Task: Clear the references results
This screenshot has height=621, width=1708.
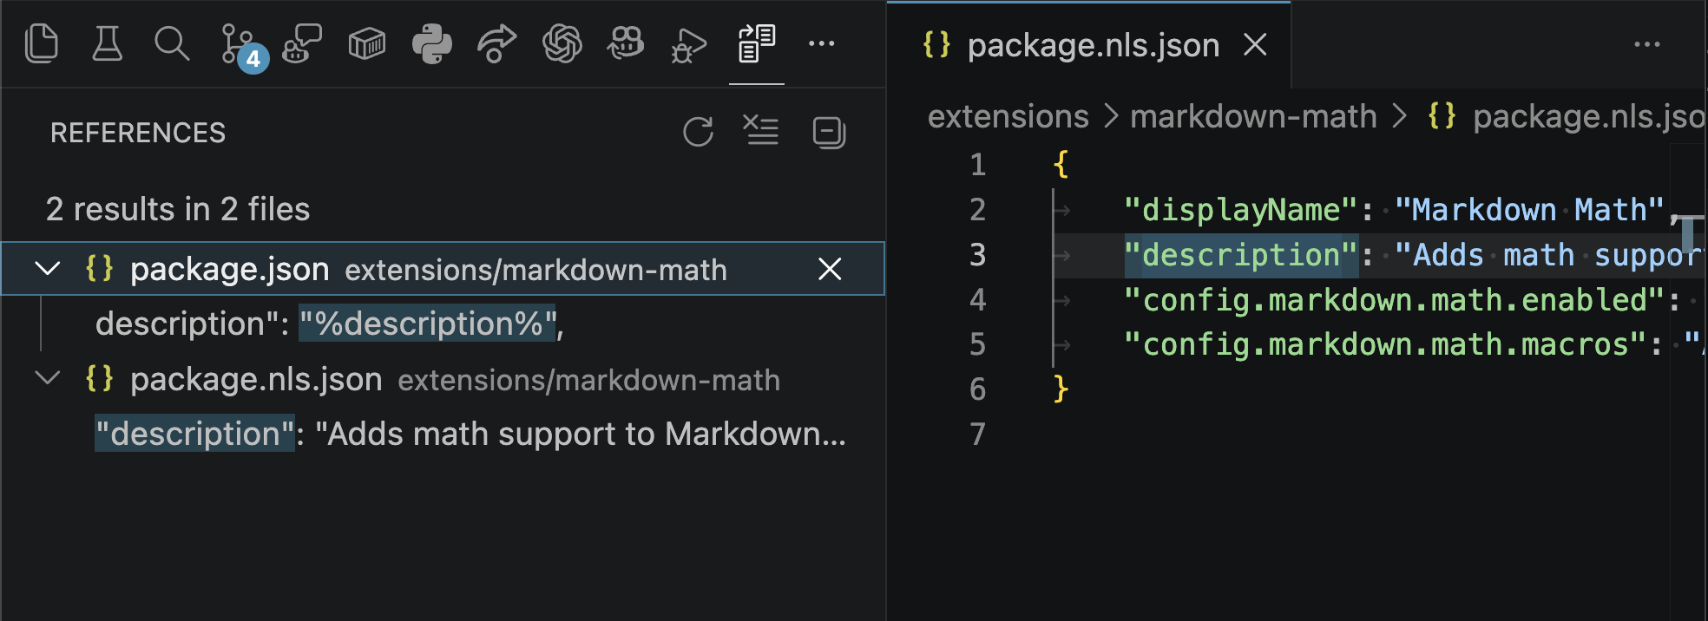Action: pyautogui.click(x=761, y=130)
